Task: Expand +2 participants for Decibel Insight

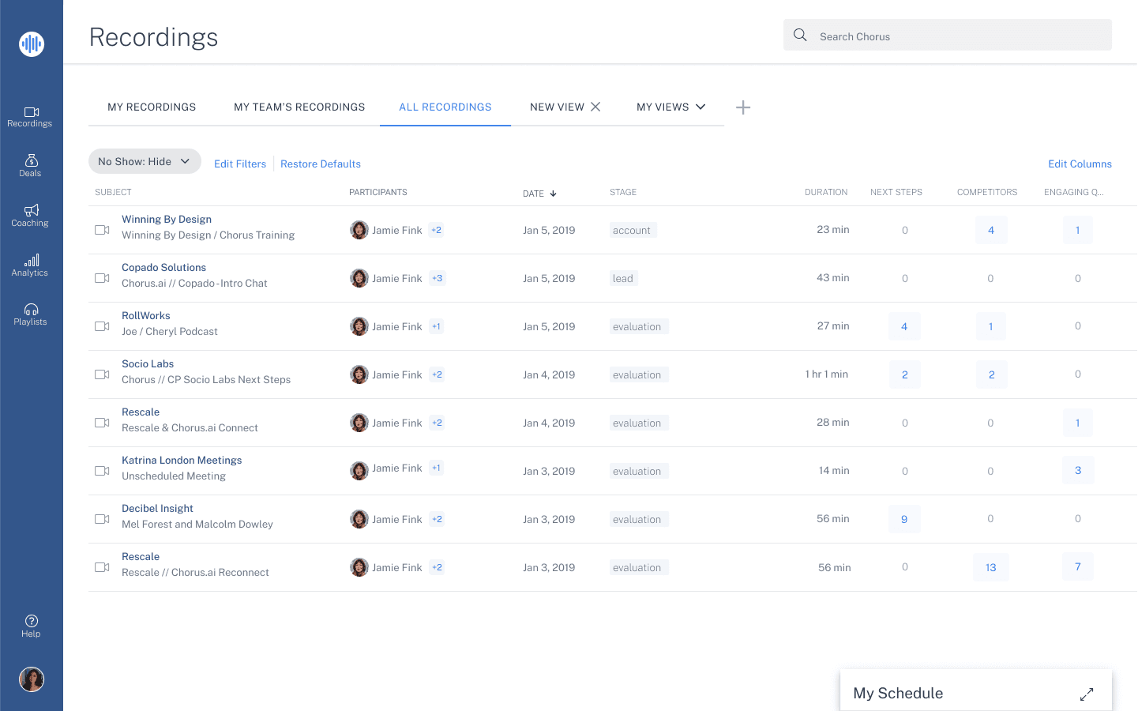Action: [x=437, y=519]
